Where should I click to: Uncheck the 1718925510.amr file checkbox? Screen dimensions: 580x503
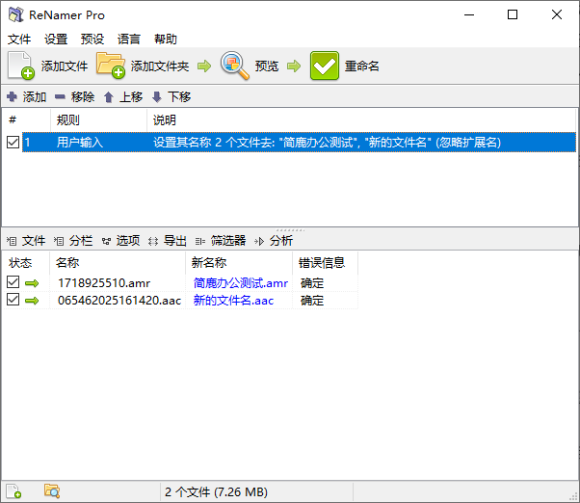pos(13,281)
